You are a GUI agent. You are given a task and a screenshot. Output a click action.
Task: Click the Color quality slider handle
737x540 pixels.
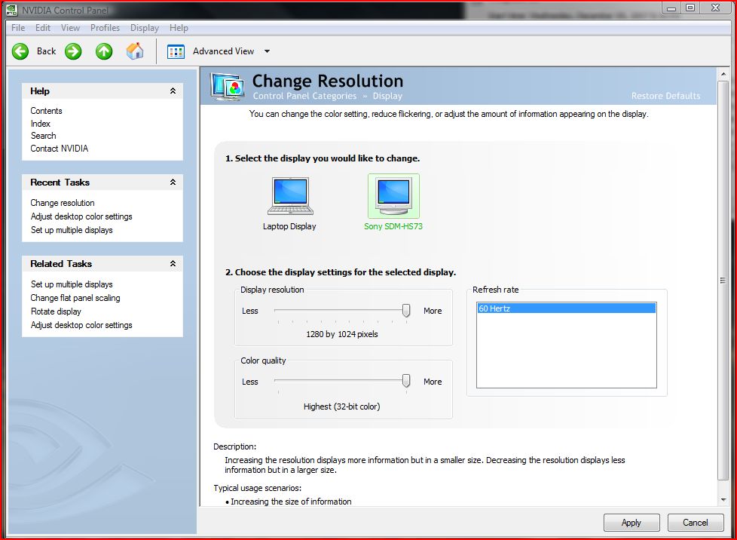click(406, 381)
